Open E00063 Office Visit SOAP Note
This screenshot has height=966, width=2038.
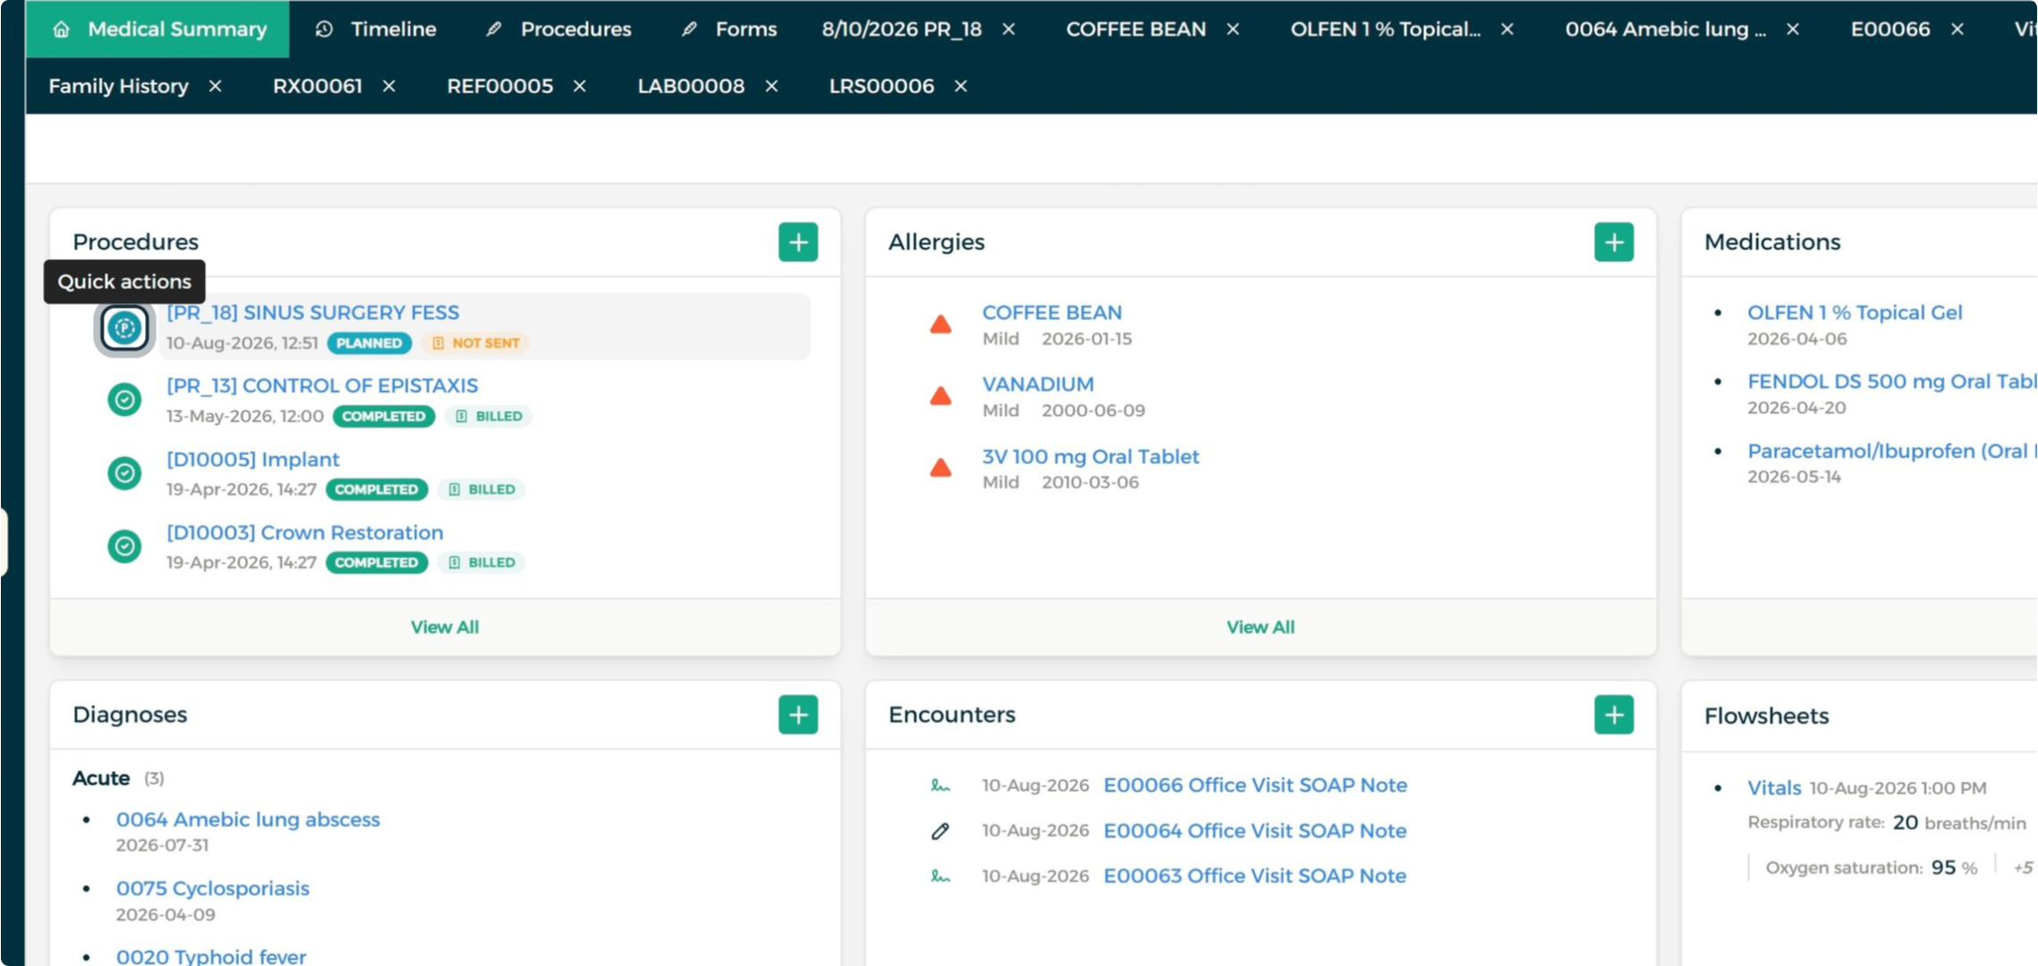pyautogui.click(x=1255, y=876)
